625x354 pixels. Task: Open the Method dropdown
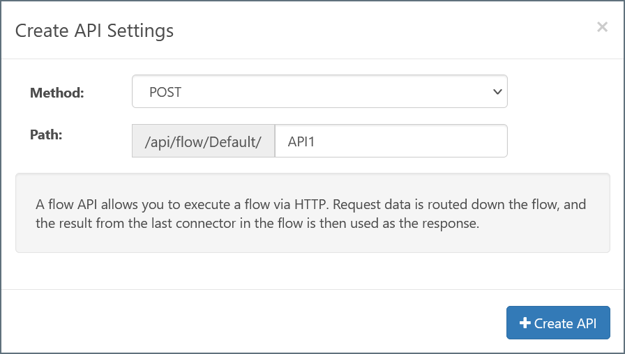[319, 92]
